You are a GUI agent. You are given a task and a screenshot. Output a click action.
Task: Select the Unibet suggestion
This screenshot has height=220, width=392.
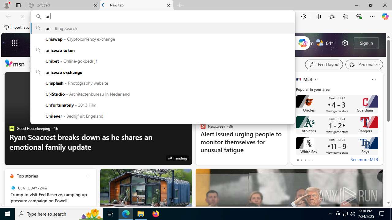(x=163, y=61)
